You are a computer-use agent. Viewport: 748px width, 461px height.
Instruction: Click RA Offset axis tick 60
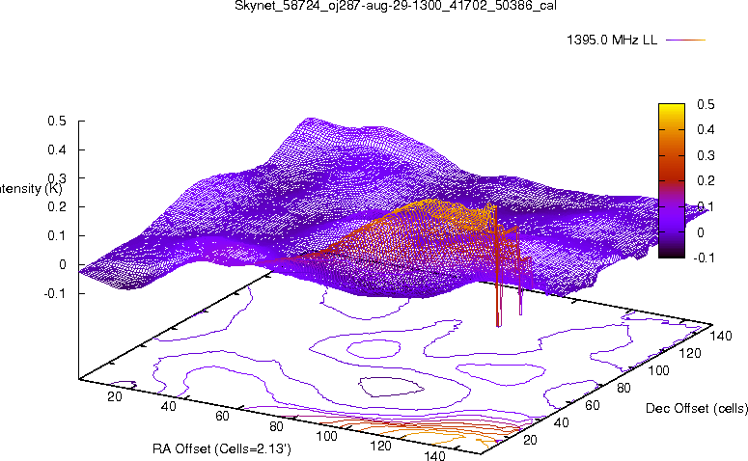[222, 417]
